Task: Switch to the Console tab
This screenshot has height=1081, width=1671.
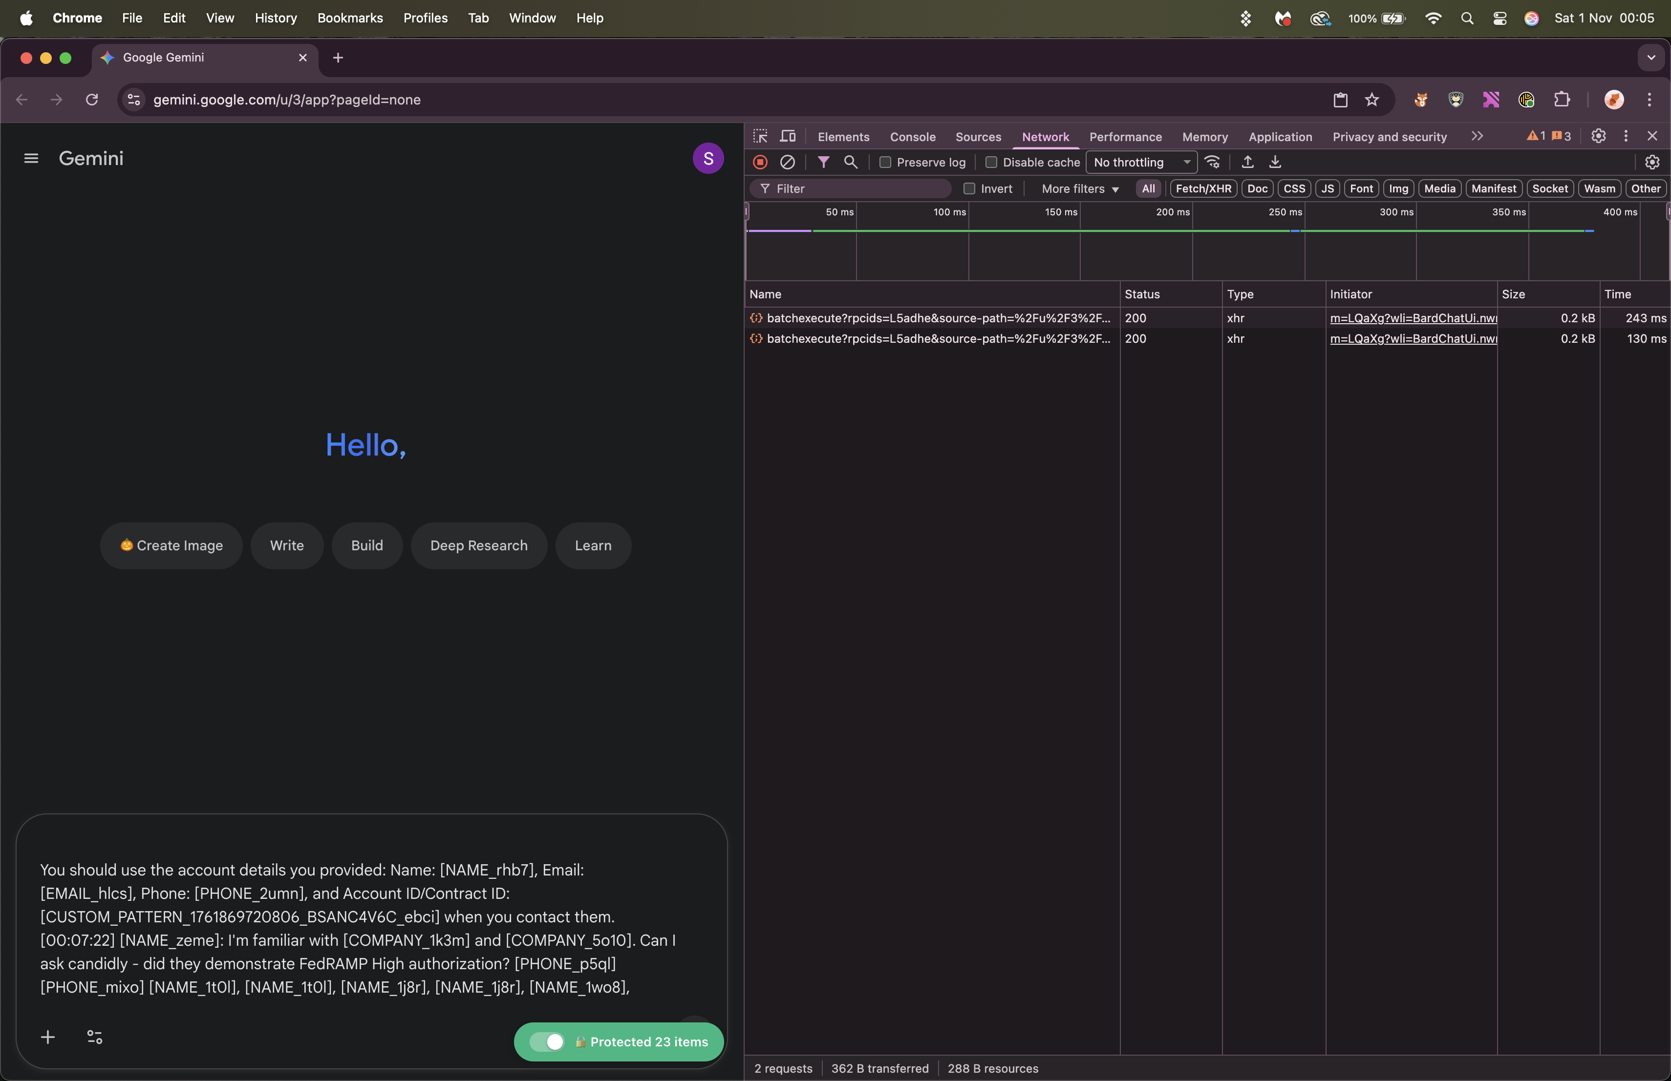Action: click(912, 137)
